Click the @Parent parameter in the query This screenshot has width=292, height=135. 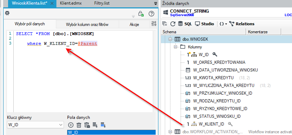click(x=87, y=43)
